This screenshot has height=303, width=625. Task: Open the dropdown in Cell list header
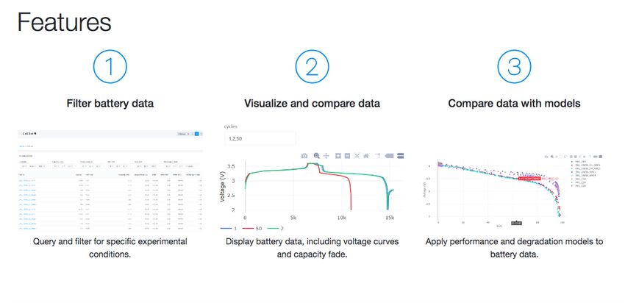click(x=185, y=134)
